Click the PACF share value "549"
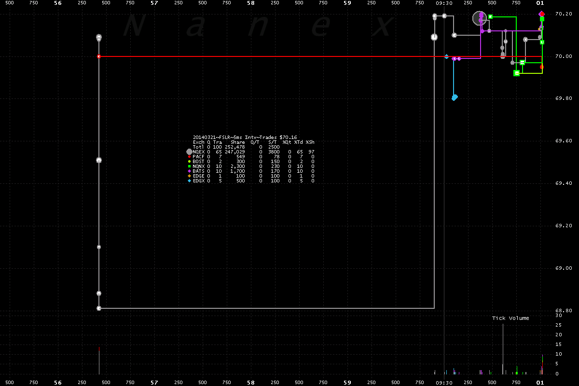 pyautogui.click(x=241, y=157)
